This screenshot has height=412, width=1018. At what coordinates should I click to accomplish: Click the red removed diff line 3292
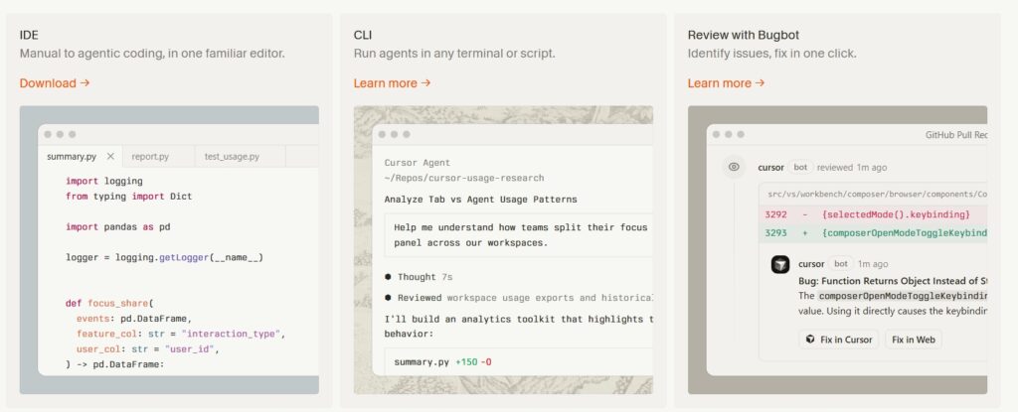pyautogui.click(x=873, y=214)
